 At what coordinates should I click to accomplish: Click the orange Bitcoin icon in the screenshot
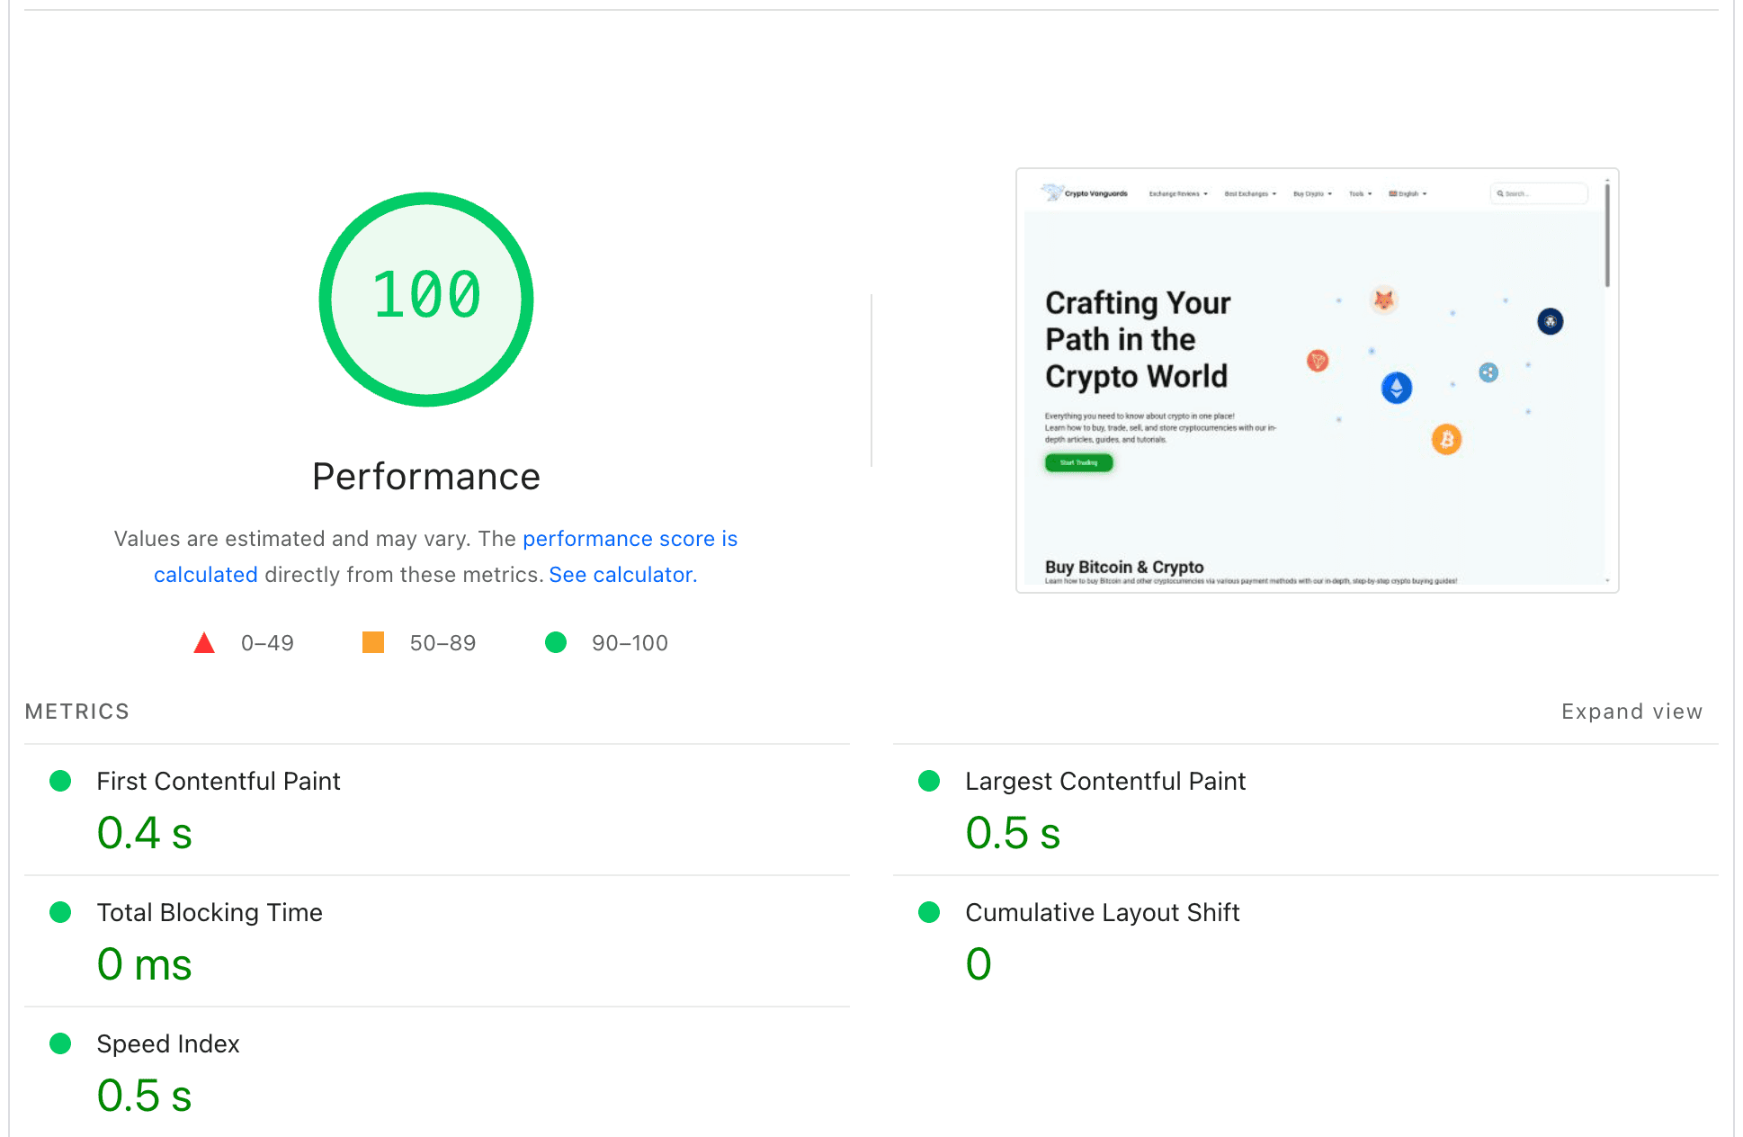point(1446,439)
